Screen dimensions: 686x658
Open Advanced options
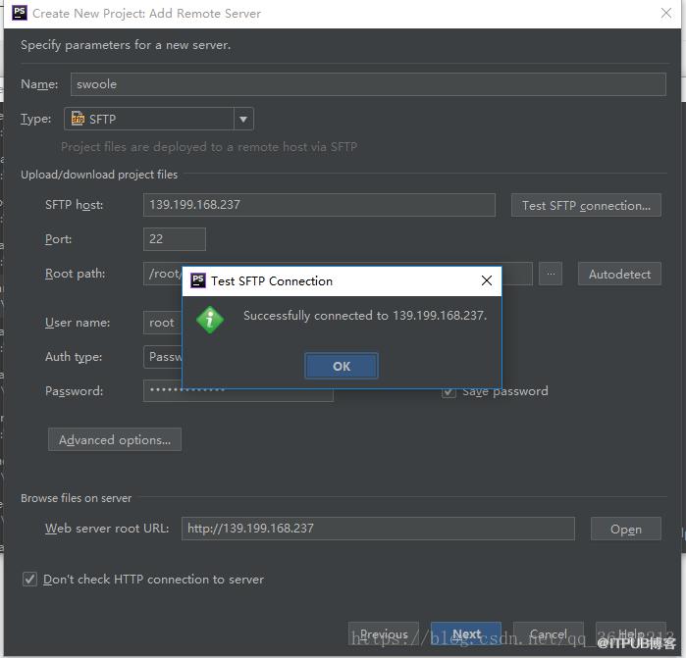115,439
